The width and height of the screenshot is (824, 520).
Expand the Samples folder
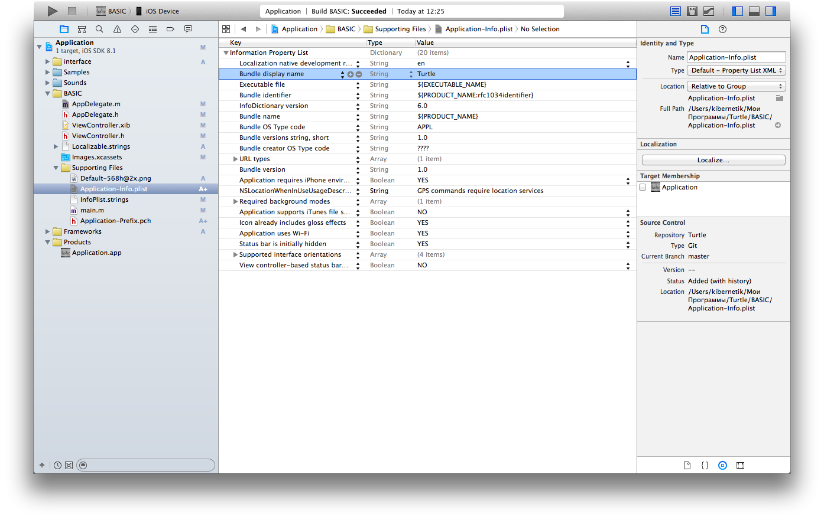(48, 72)
